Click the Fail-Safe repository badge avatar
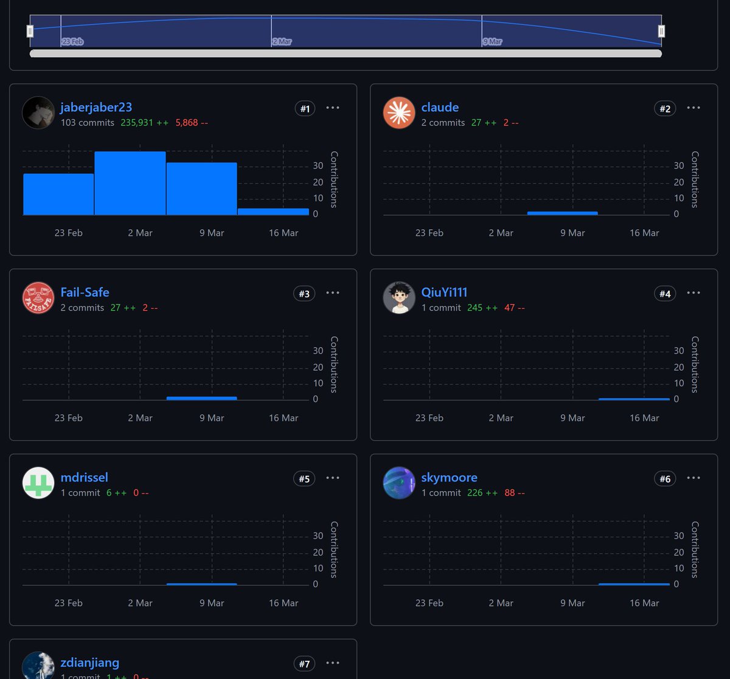 click(x=38, y=298)
